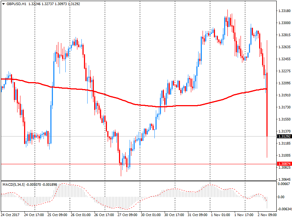Click the 26 Oct 17:00 time axis label
Screen dimensions: 292x219
click(104, 215)
